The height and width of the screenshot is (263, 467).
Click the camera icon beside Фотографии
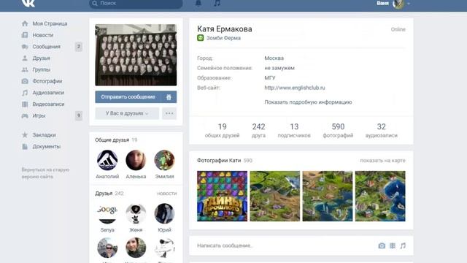click(x=25, y=81)
